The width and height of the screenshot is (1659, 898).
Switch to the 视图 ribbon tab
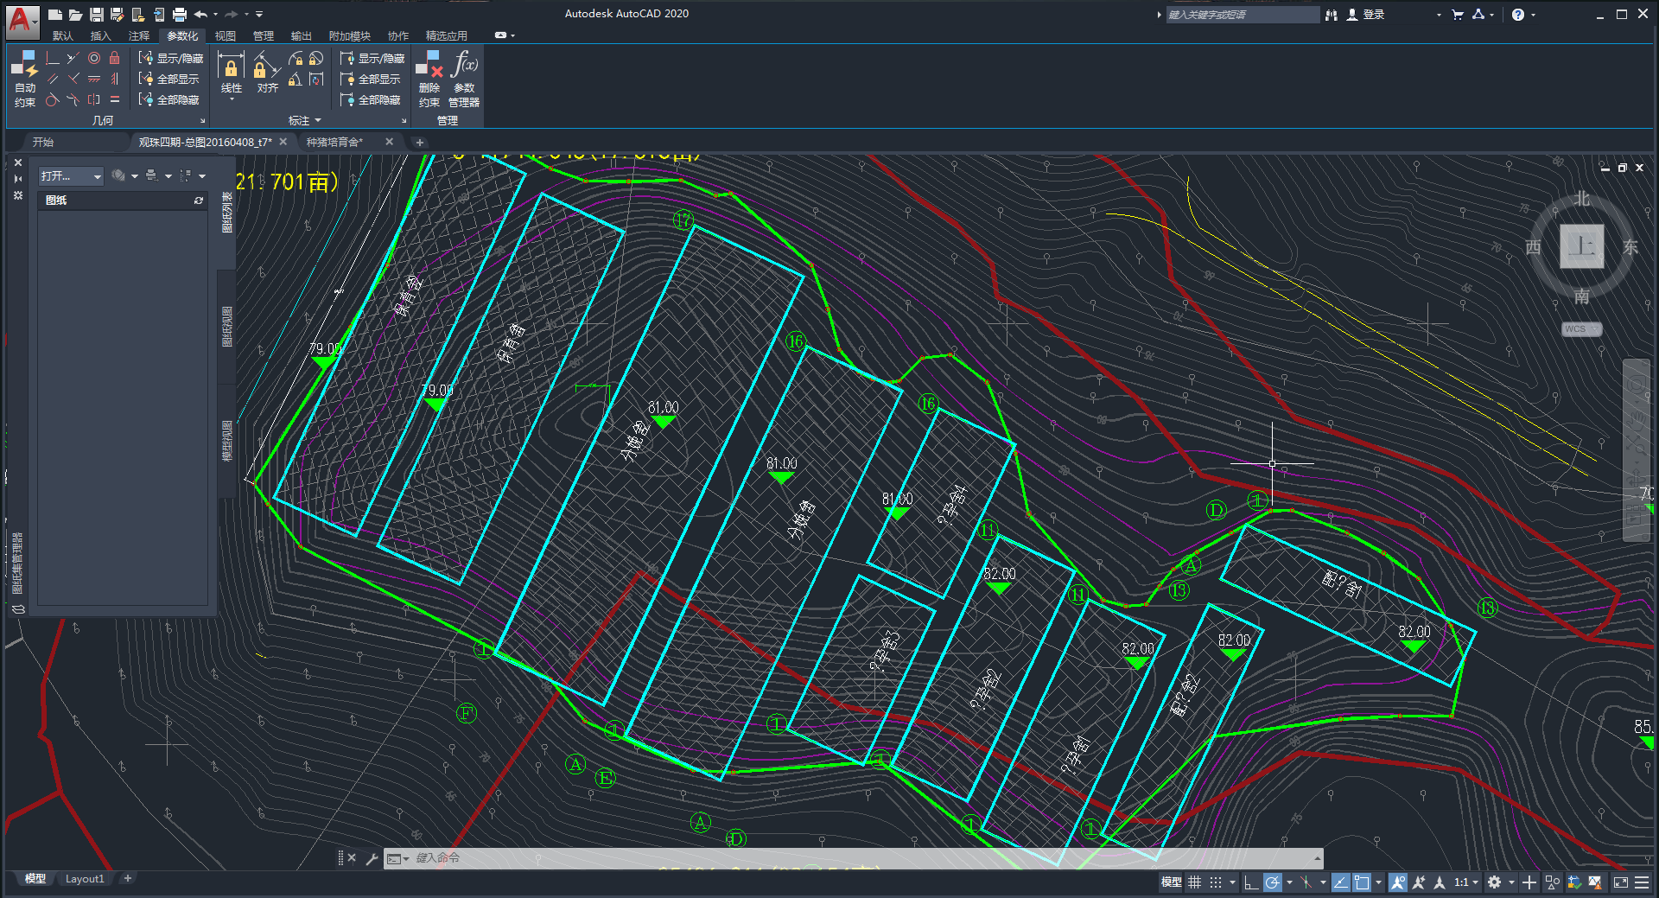click(226, 36)
